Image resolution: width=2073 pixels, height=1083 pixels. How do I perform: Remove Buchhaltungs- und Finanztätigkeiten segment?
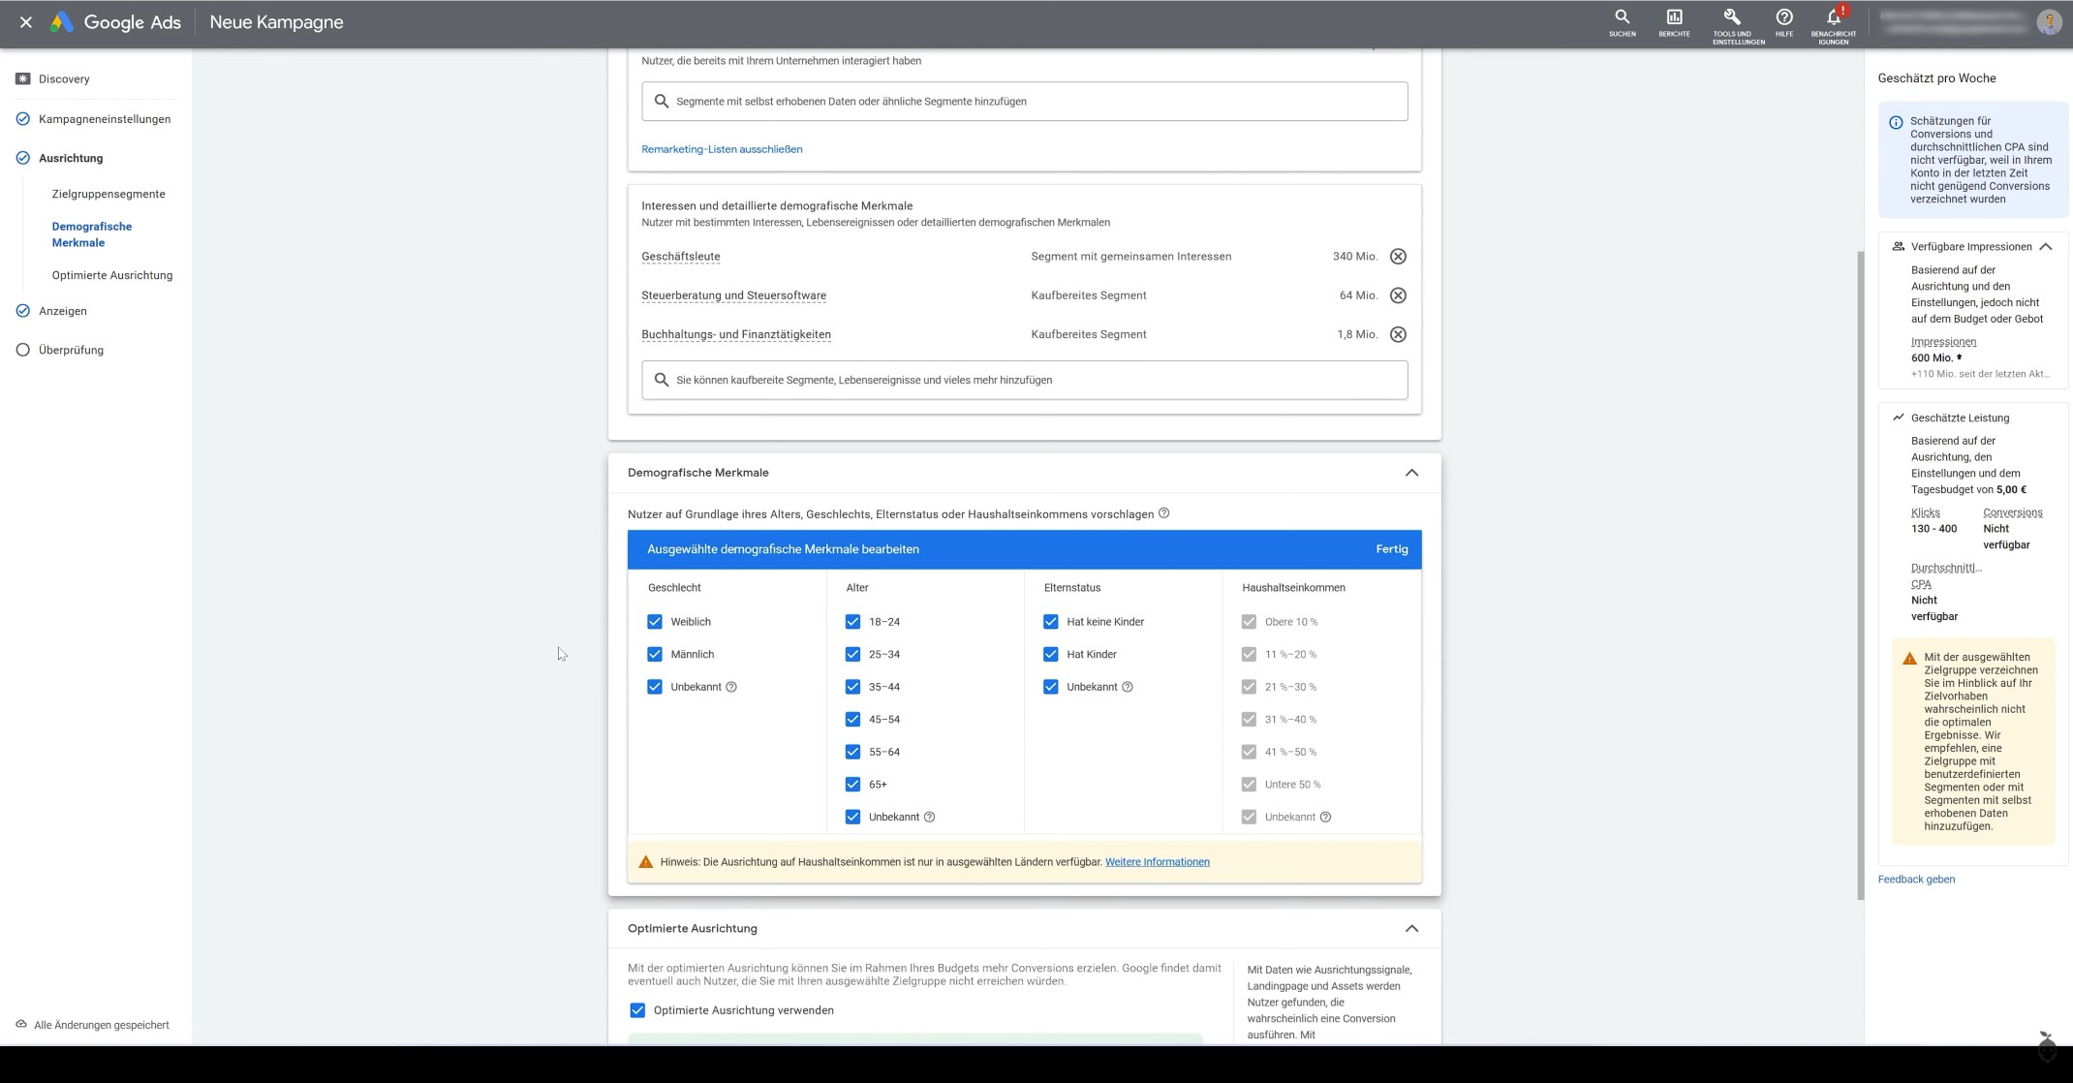(1398, 334)
